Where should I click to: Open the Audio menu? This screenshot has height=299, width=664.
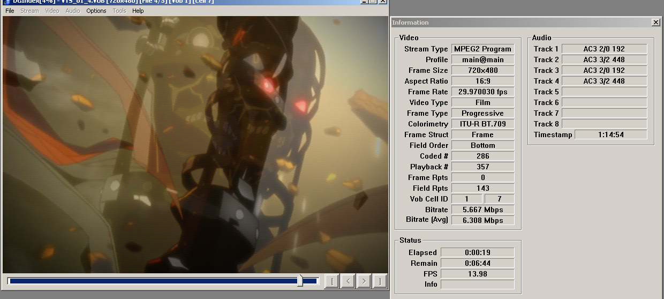pos(72,11)
